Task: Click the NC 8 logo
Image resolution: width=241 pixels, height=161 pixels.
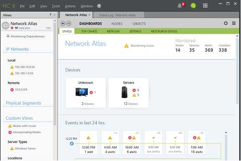Action: click(9, 6)
